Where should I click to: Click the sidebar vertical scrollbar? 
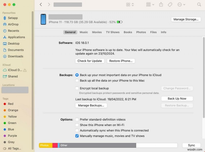pos(33,80)
